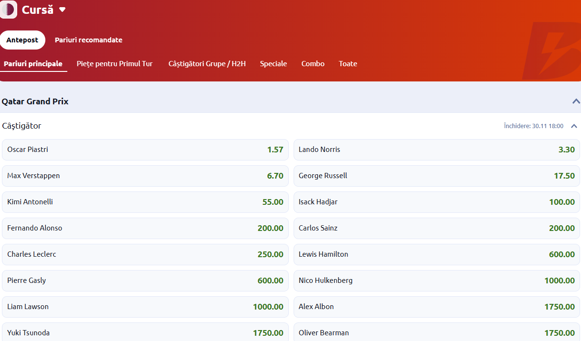581x341 pixels.
Task: Open the Combo tab
Action: 313,64
